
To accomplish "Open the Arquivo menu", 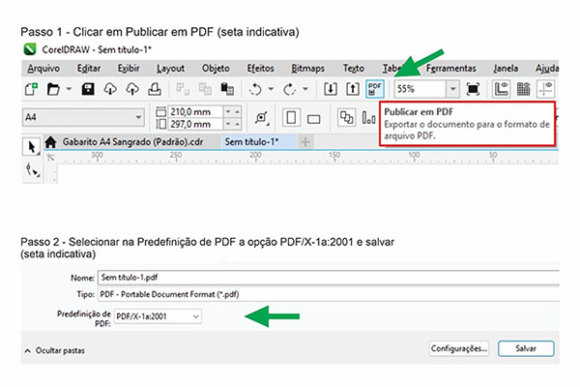I will click(x=43, y=69).
